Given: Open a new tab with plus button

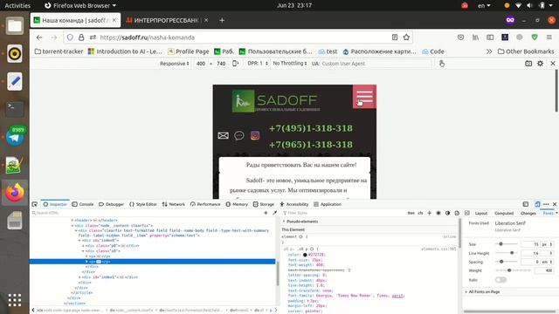Looking at the screenshot, I should 222,20.
